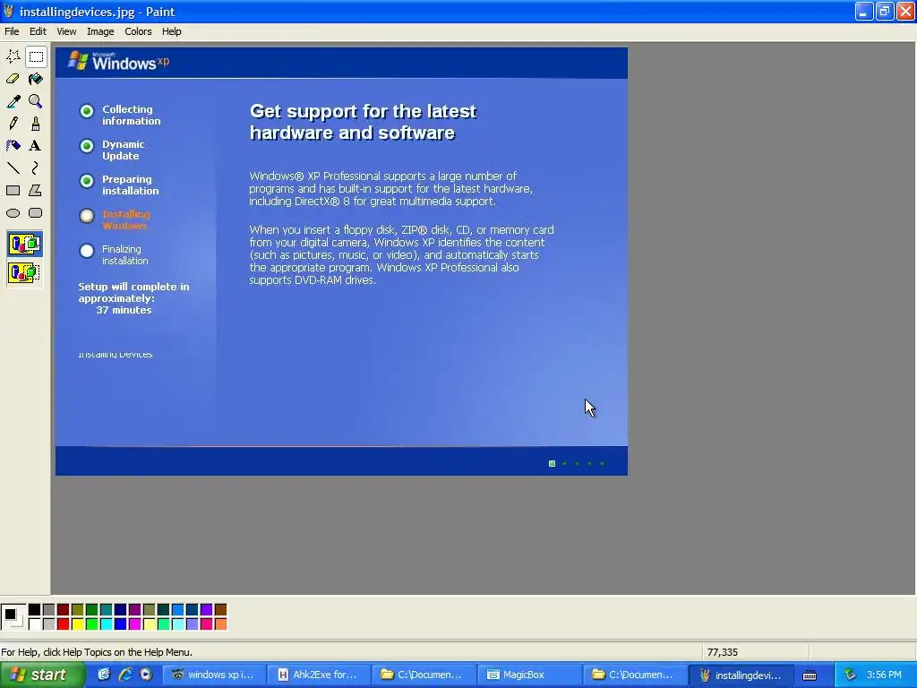Image resolution: width=917 pixels, height=688 pixels.
Task: Enable transparent selection mode option
Action: click(x=24, y=272)
